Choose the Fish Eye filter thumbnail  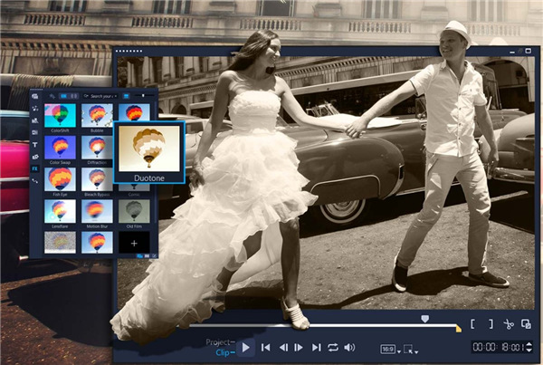click(x=61, y=179)
